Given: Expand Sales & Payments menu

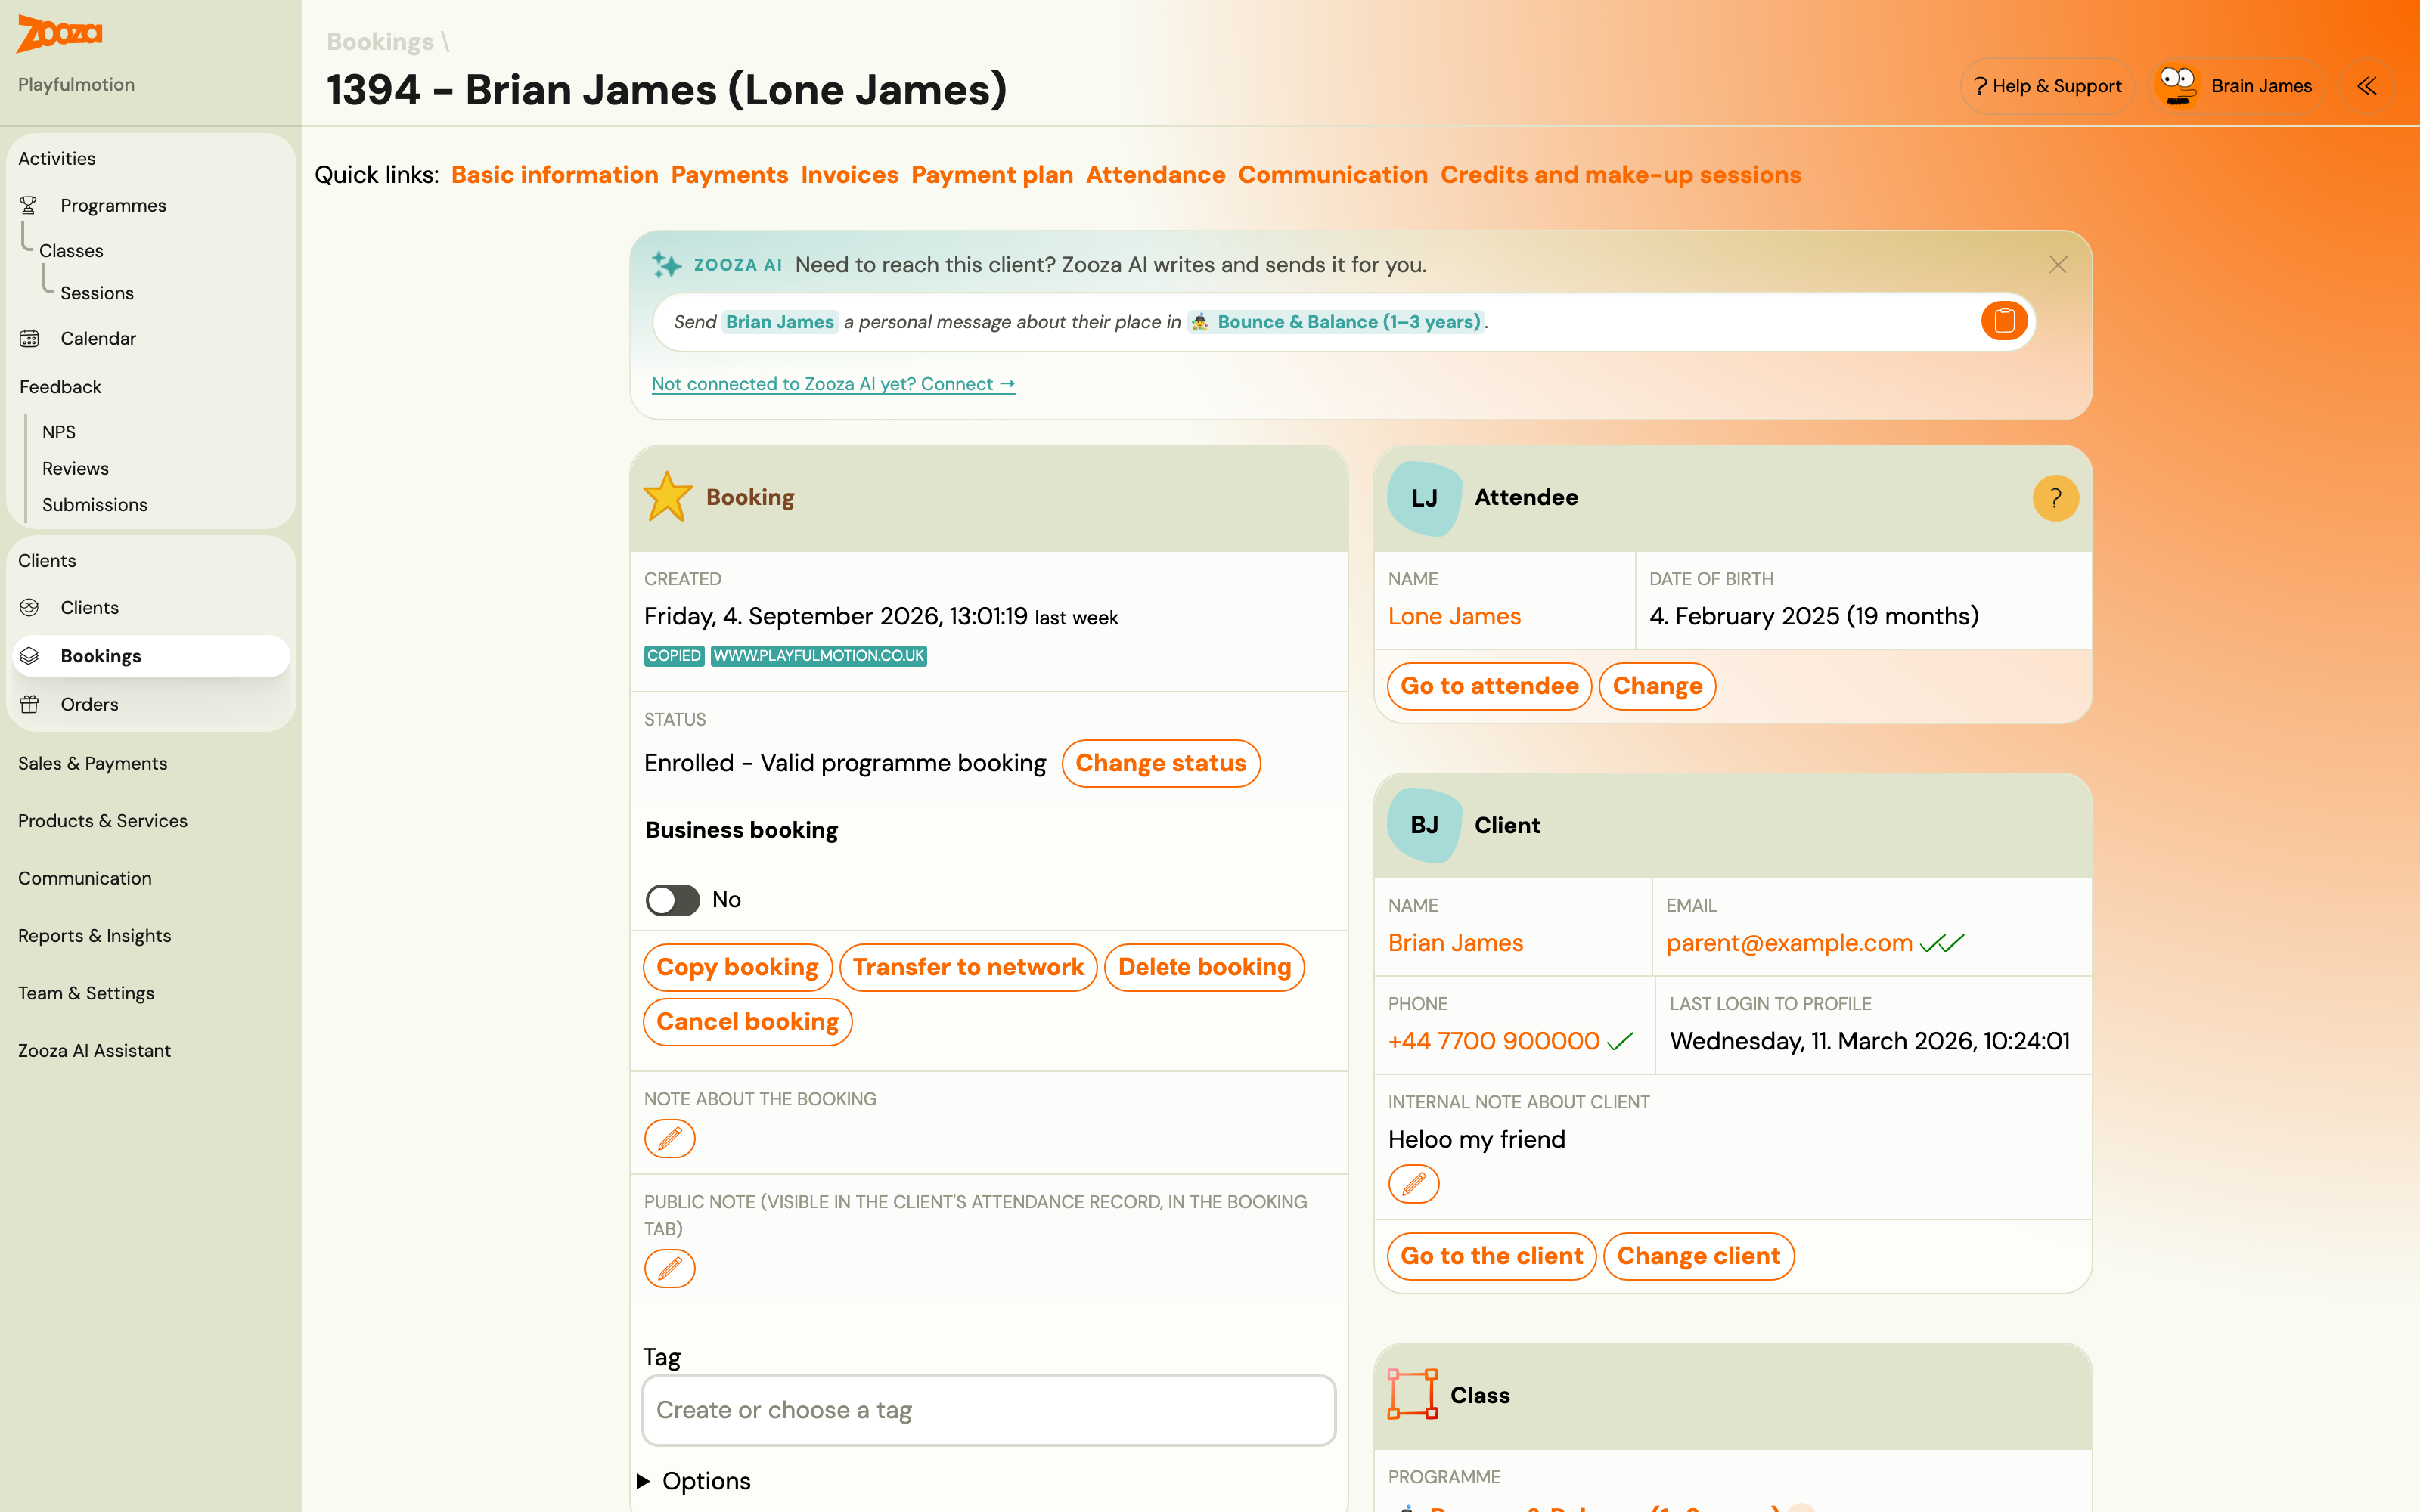Looking at the screenshot, I should (93, 763).
